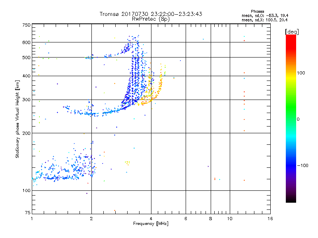Click the small yellow point cluster near 3 MHz
The height and width of the screenshot is (238, 318).
(x=127, y=163)
